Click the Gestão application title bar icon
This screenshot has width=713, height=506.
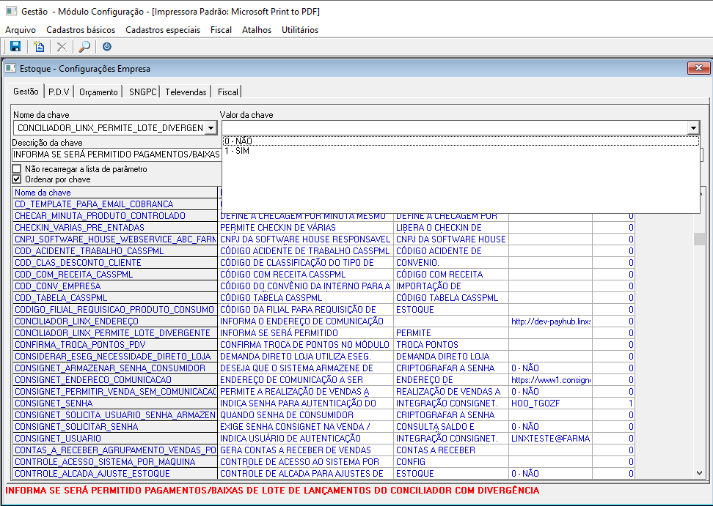(x=10, y=12)
